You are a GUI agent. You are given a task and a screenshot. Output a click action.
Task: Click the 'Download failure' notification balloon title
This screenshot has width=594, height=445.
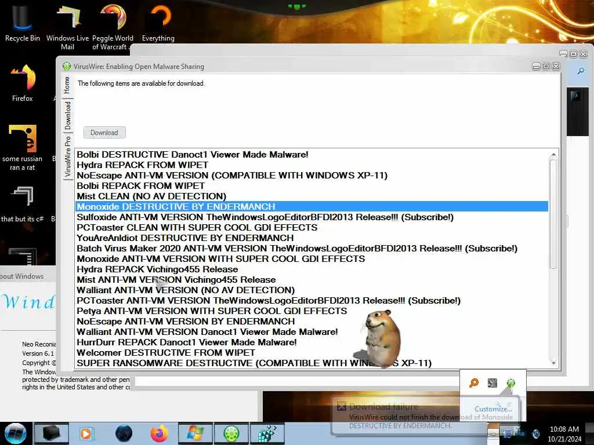pos(384,407)
